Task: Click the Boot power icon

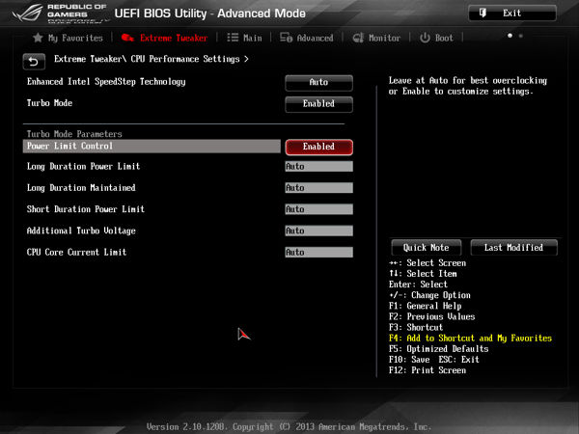Action: (425, 38)
